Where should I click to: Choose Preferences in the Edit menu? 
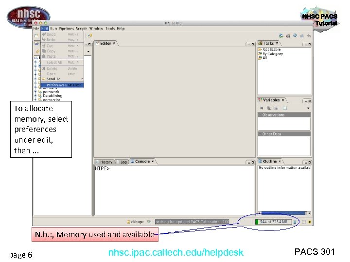[x=62, y=85]
